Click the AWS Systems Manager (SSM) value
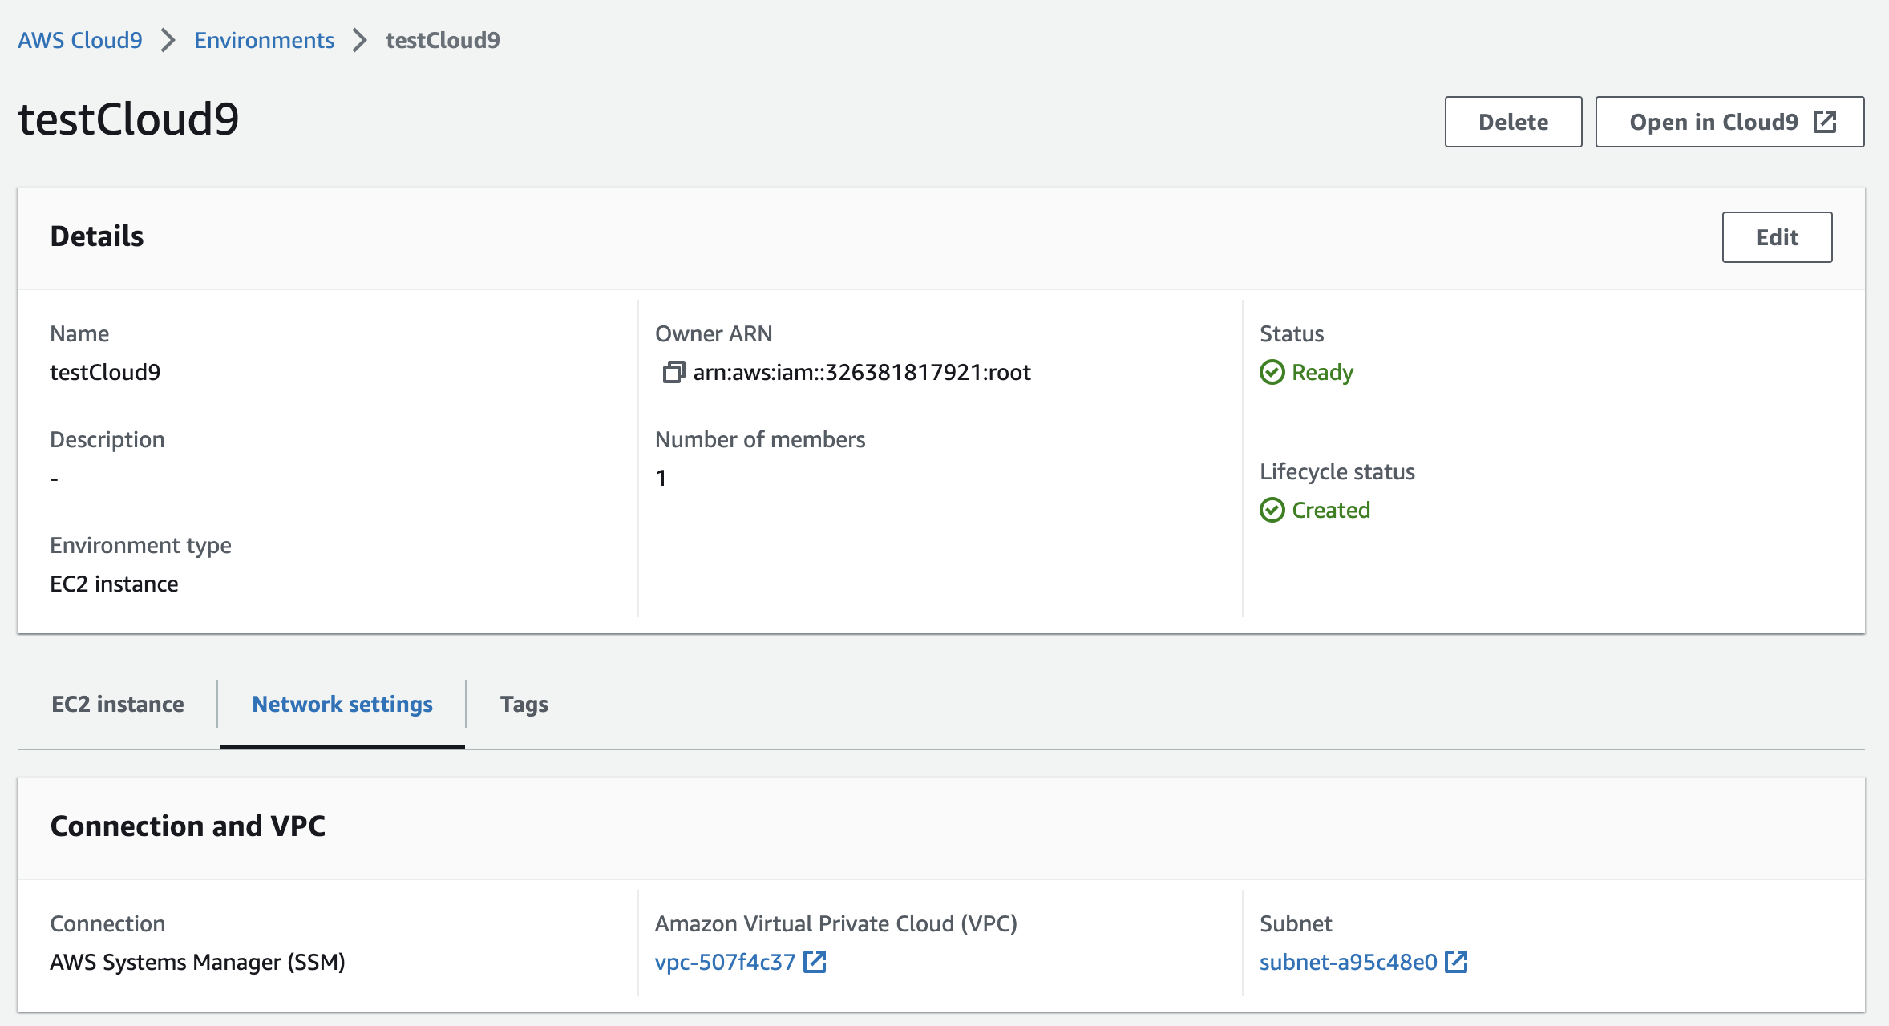This screenshot has width=1889, height=1026. pos(197,962)
